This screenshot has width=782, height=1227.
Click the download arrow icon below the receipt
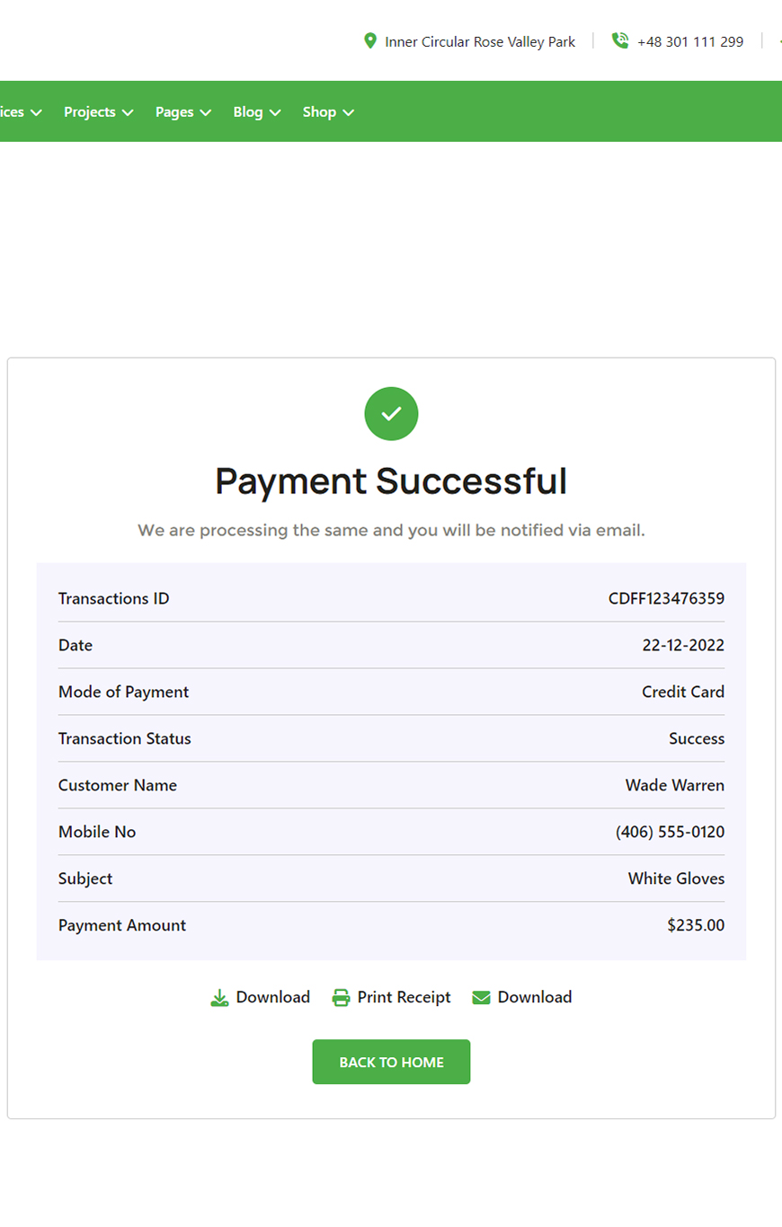pyautogui.click(x=219, y=998)
